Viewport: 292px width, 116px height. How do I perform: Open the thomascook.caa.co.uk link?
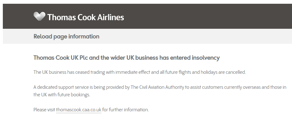coord(79,110)
